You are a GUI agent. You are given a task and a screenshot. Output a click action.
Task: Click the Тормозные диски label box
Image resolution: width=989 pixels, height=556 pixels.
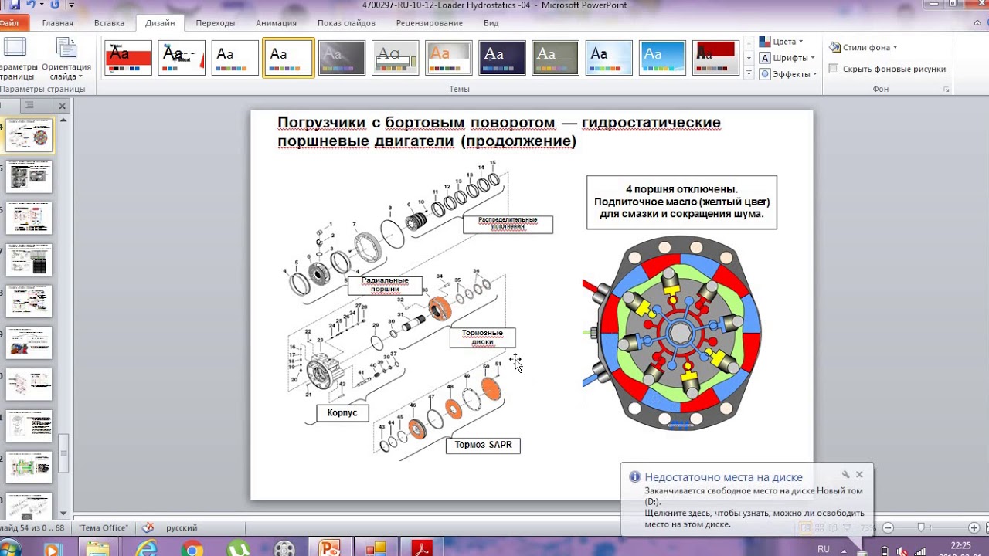(x=482, y=337)
